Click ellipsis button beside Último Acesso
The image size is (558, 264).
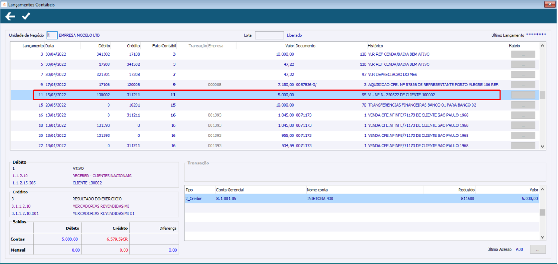point(538,249)
